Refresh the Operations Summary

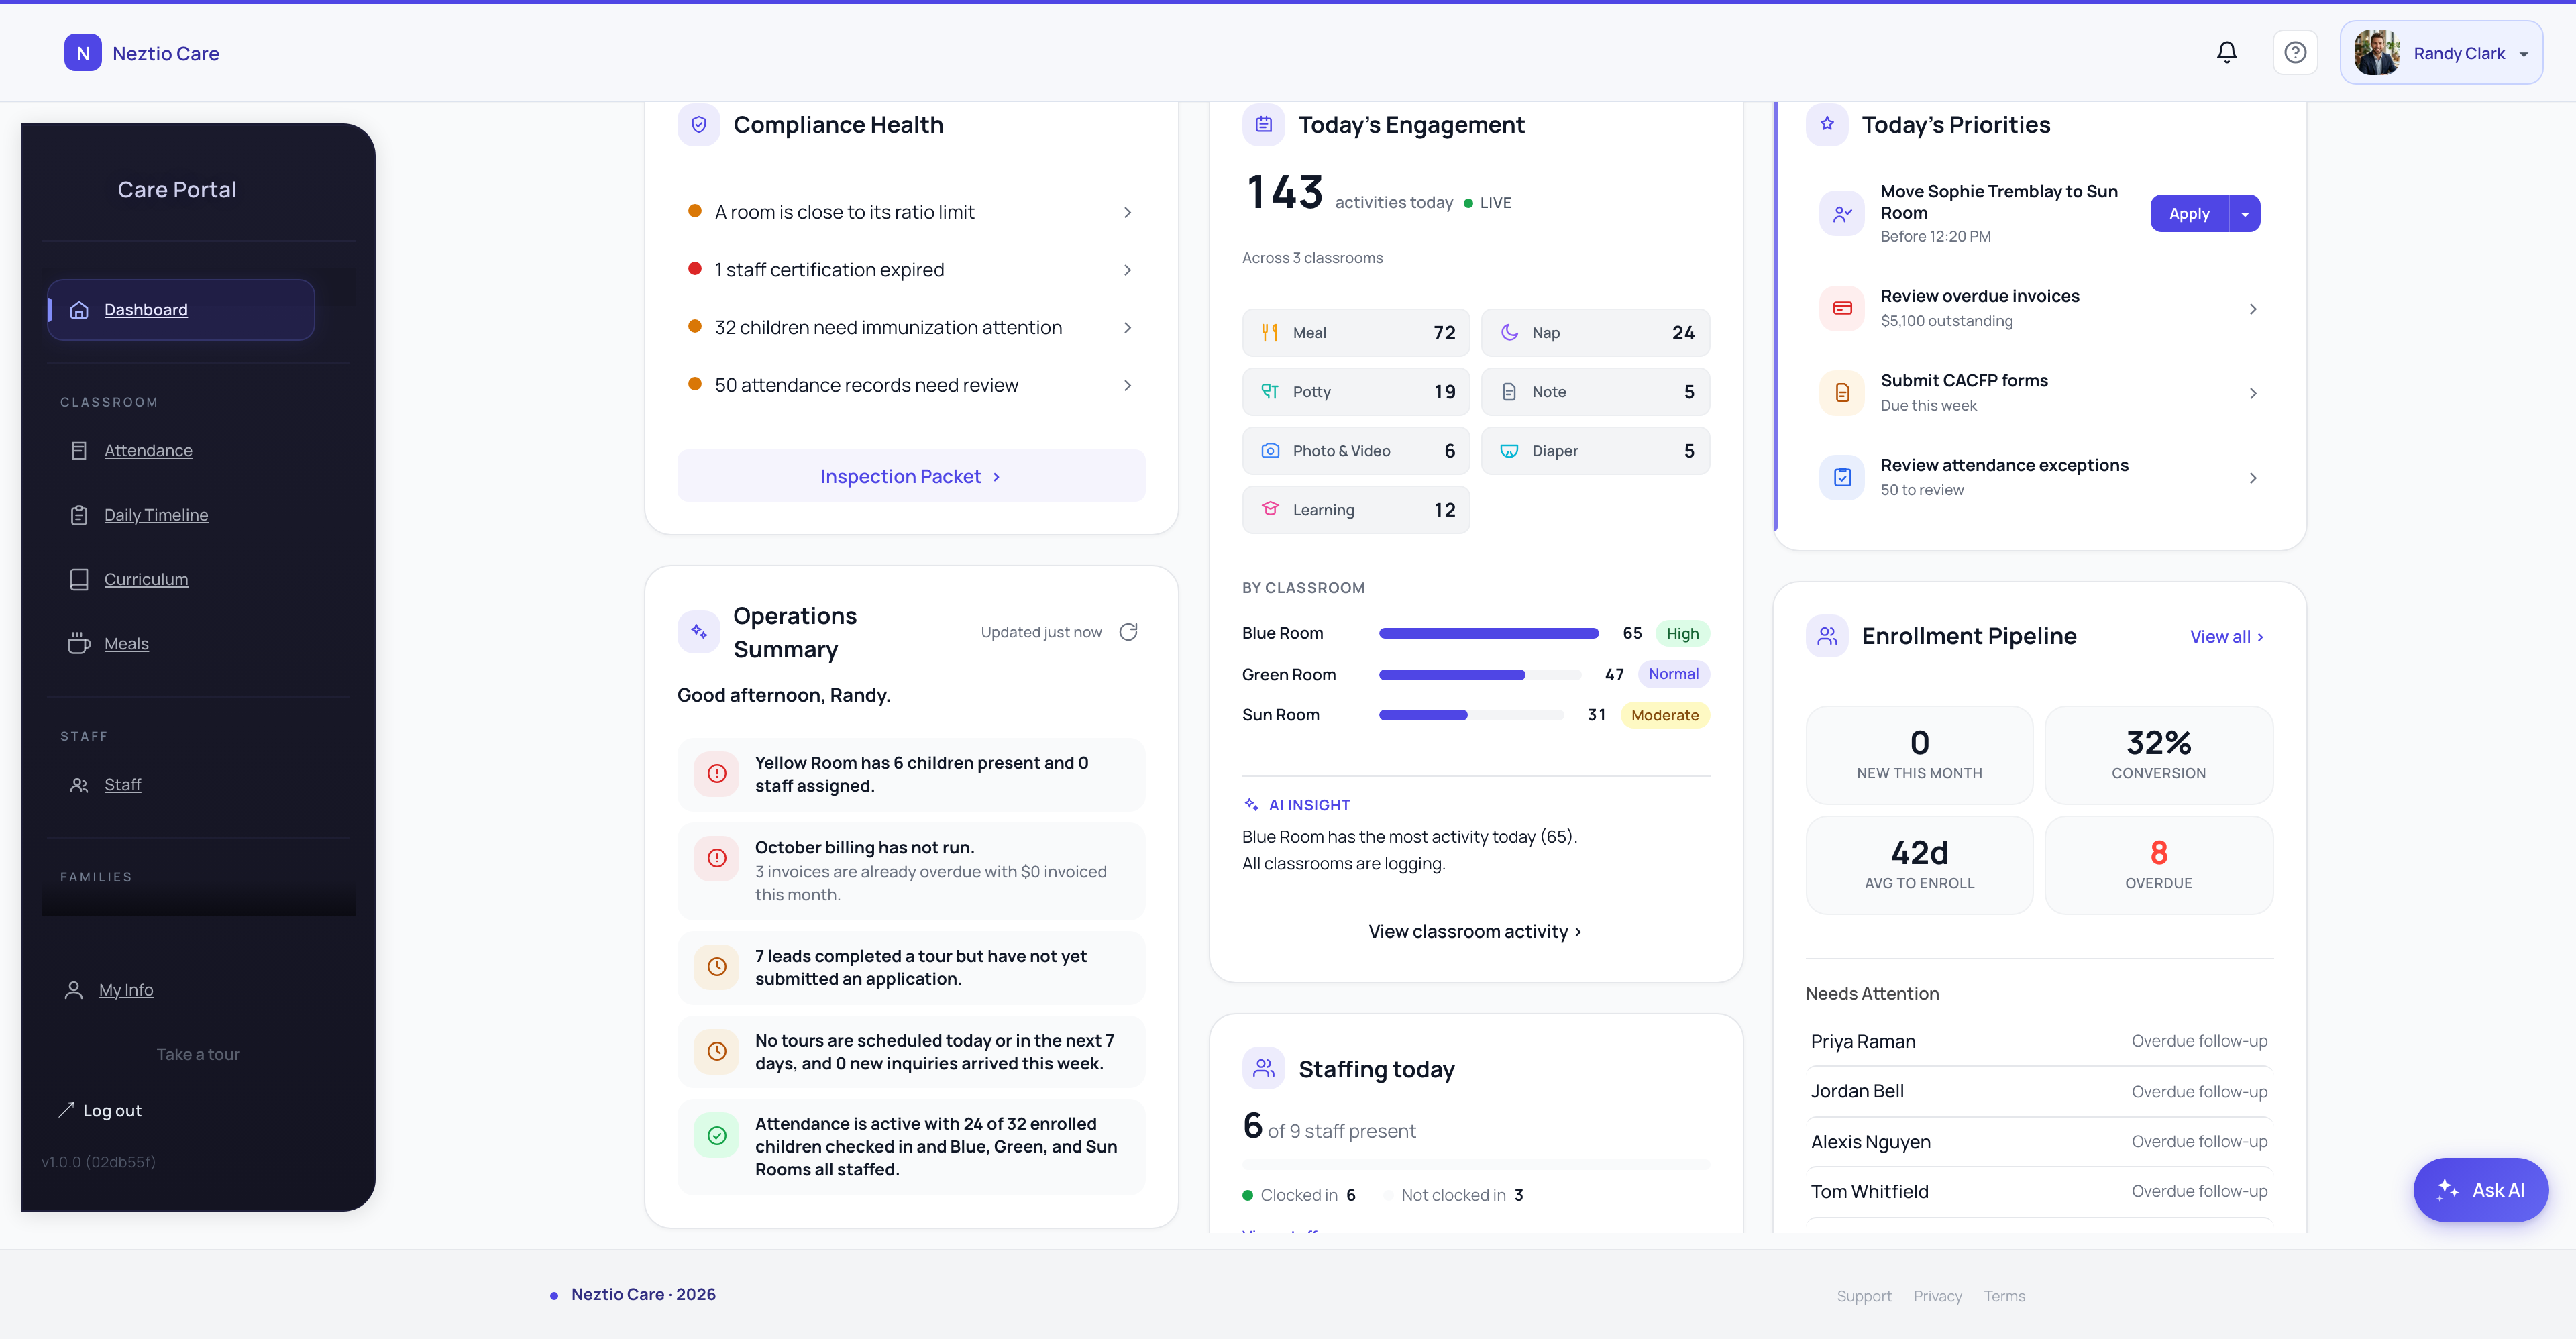coord(1128,632)
